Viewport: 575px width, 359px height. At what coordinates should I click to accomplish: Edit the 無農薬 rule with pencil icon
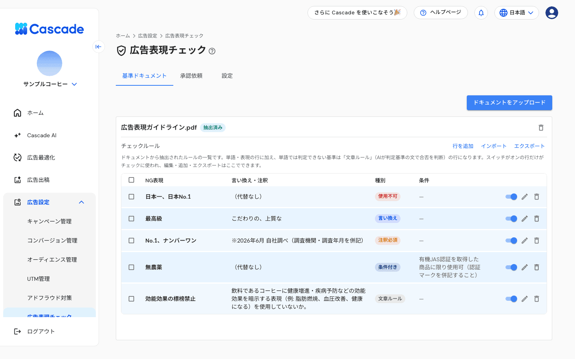click(x=525, y=267)
